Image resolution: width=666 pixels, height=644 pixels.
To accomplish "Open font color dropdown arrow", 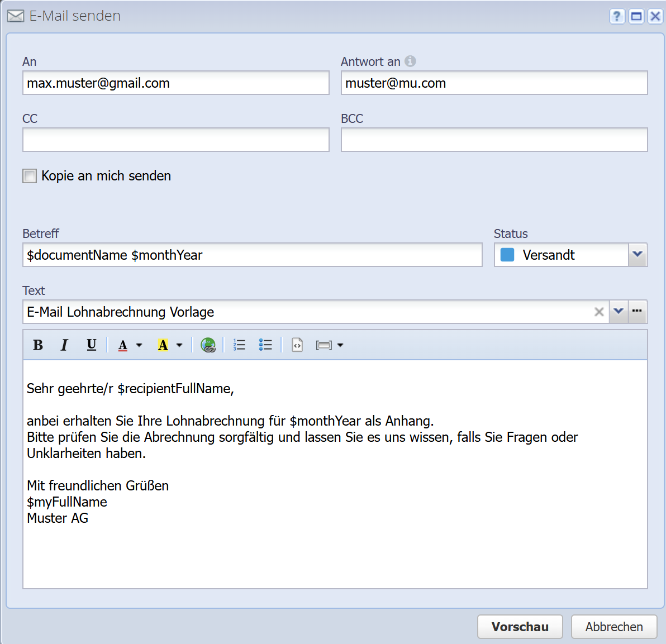I will tap(139, 345).
